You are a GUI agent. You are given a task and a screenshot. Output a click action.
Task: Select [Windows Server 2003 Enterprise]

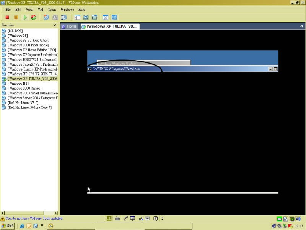tap(33, 98)
